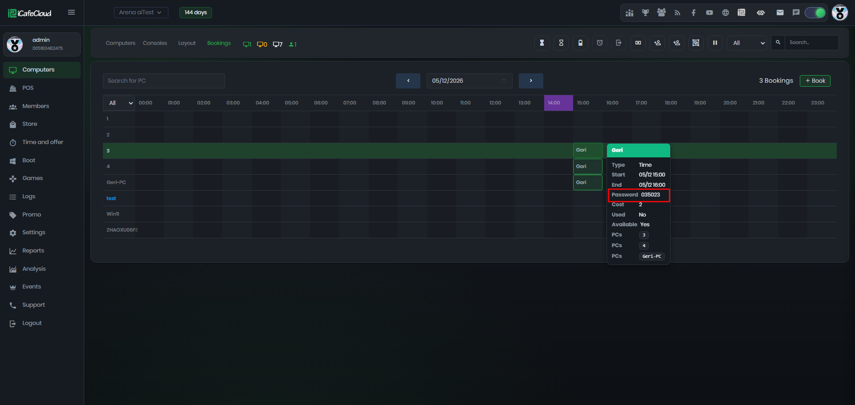The image size is (855, 405).
Task: Open the All dropdown in the timeline header
Action: (119, 103)
